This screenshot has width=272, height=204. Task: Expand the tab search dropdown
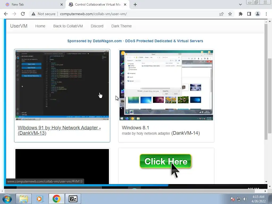tap(240, 5)
